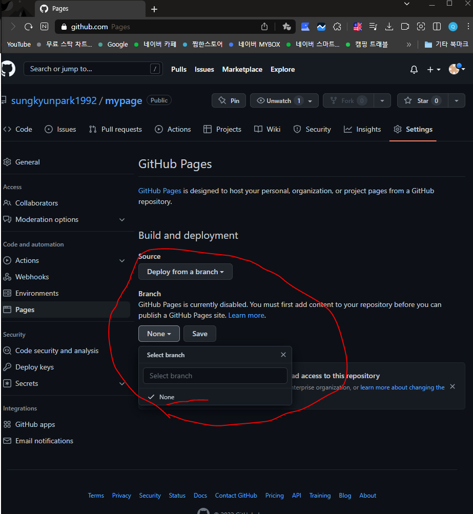Viewport: 473px width, 514px height.
Task: Pin the repository with Pin button
Action: coord(229,100)
